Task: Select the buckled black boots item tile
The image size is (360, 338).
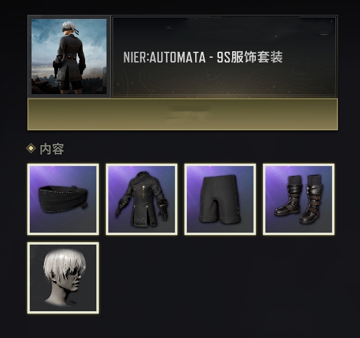Action: 299,199
